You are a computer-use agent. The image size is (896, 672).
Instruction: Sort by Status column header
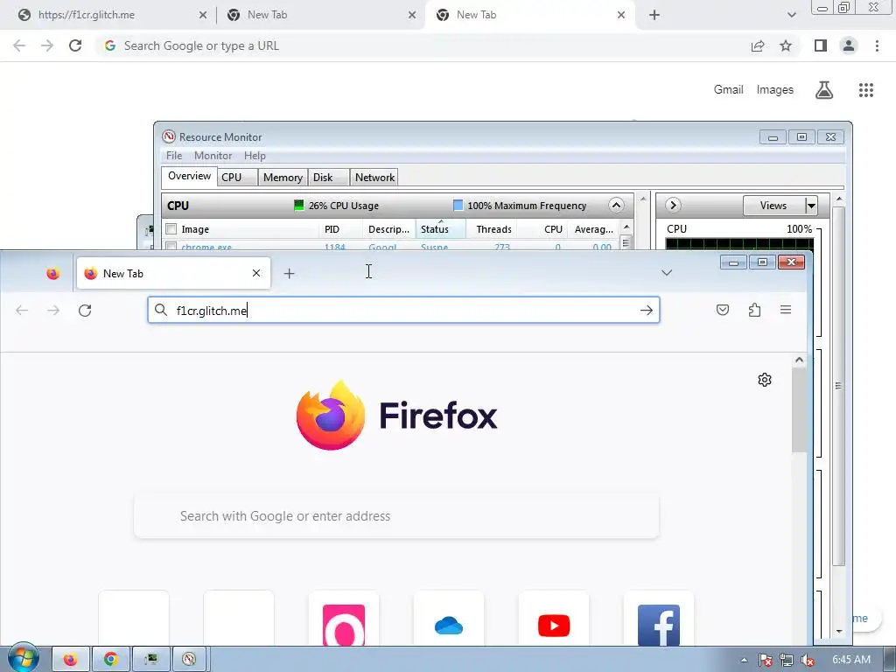[441, 229]
